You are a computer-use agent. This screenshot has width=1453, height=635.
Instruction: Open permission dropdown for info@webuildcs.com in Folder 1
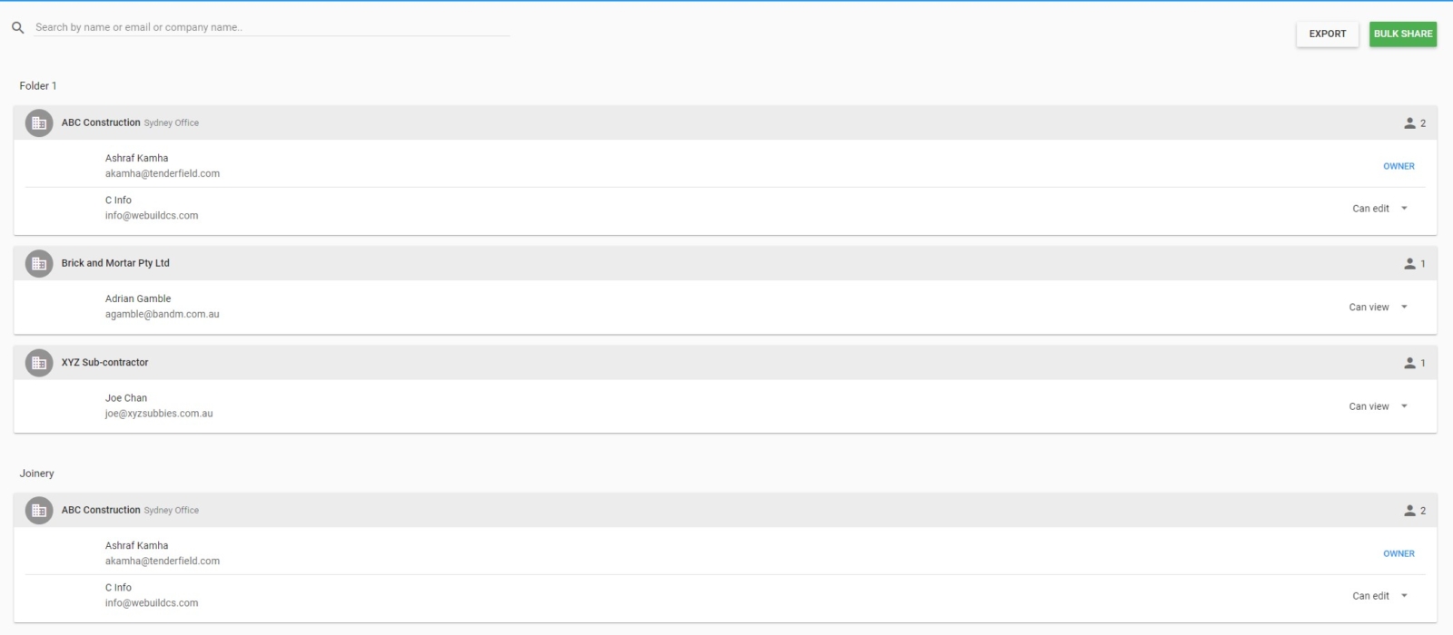click(x=1380, y=209)
